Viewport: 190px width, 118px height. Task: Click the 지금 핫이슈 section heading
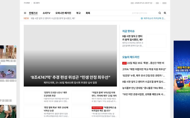pos(129,31)
